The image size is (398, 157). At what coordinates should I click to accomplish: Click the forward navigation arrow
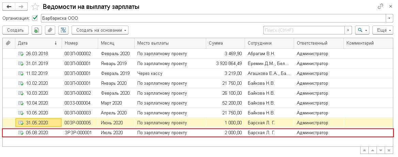tap(21, 6)
